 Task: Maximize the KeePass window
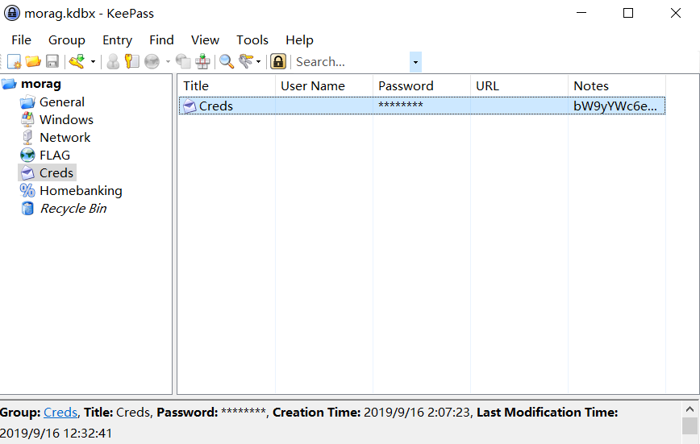628,13
